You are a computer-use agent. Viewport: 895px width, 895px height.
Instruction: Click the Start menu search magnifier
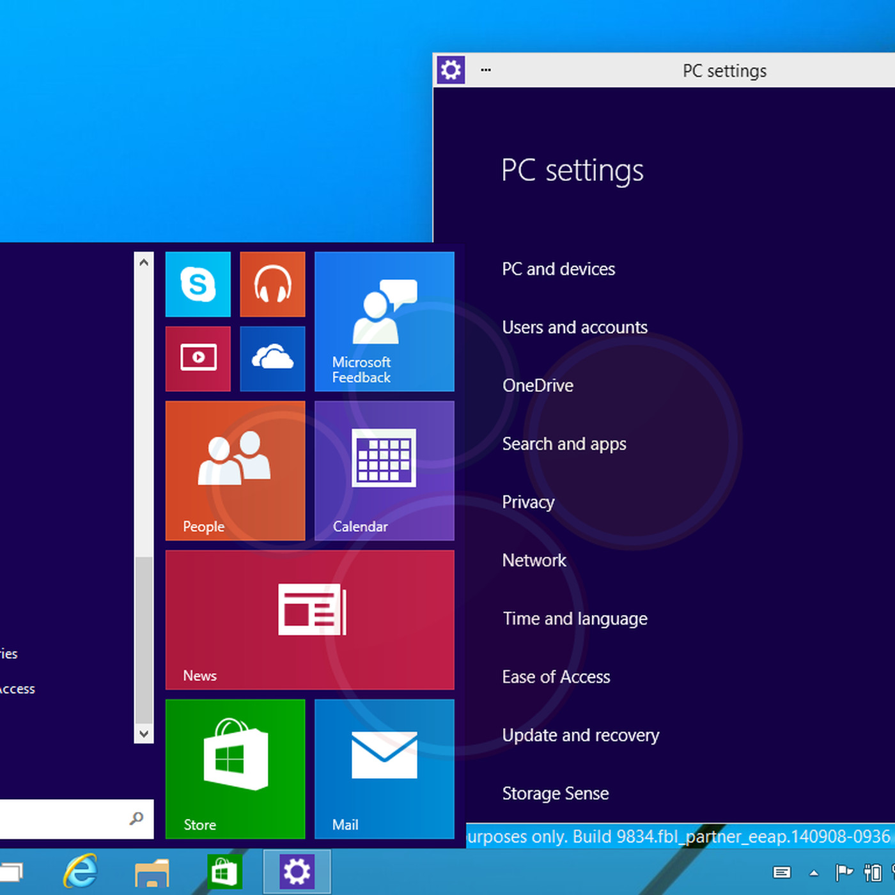pos(136,818)
